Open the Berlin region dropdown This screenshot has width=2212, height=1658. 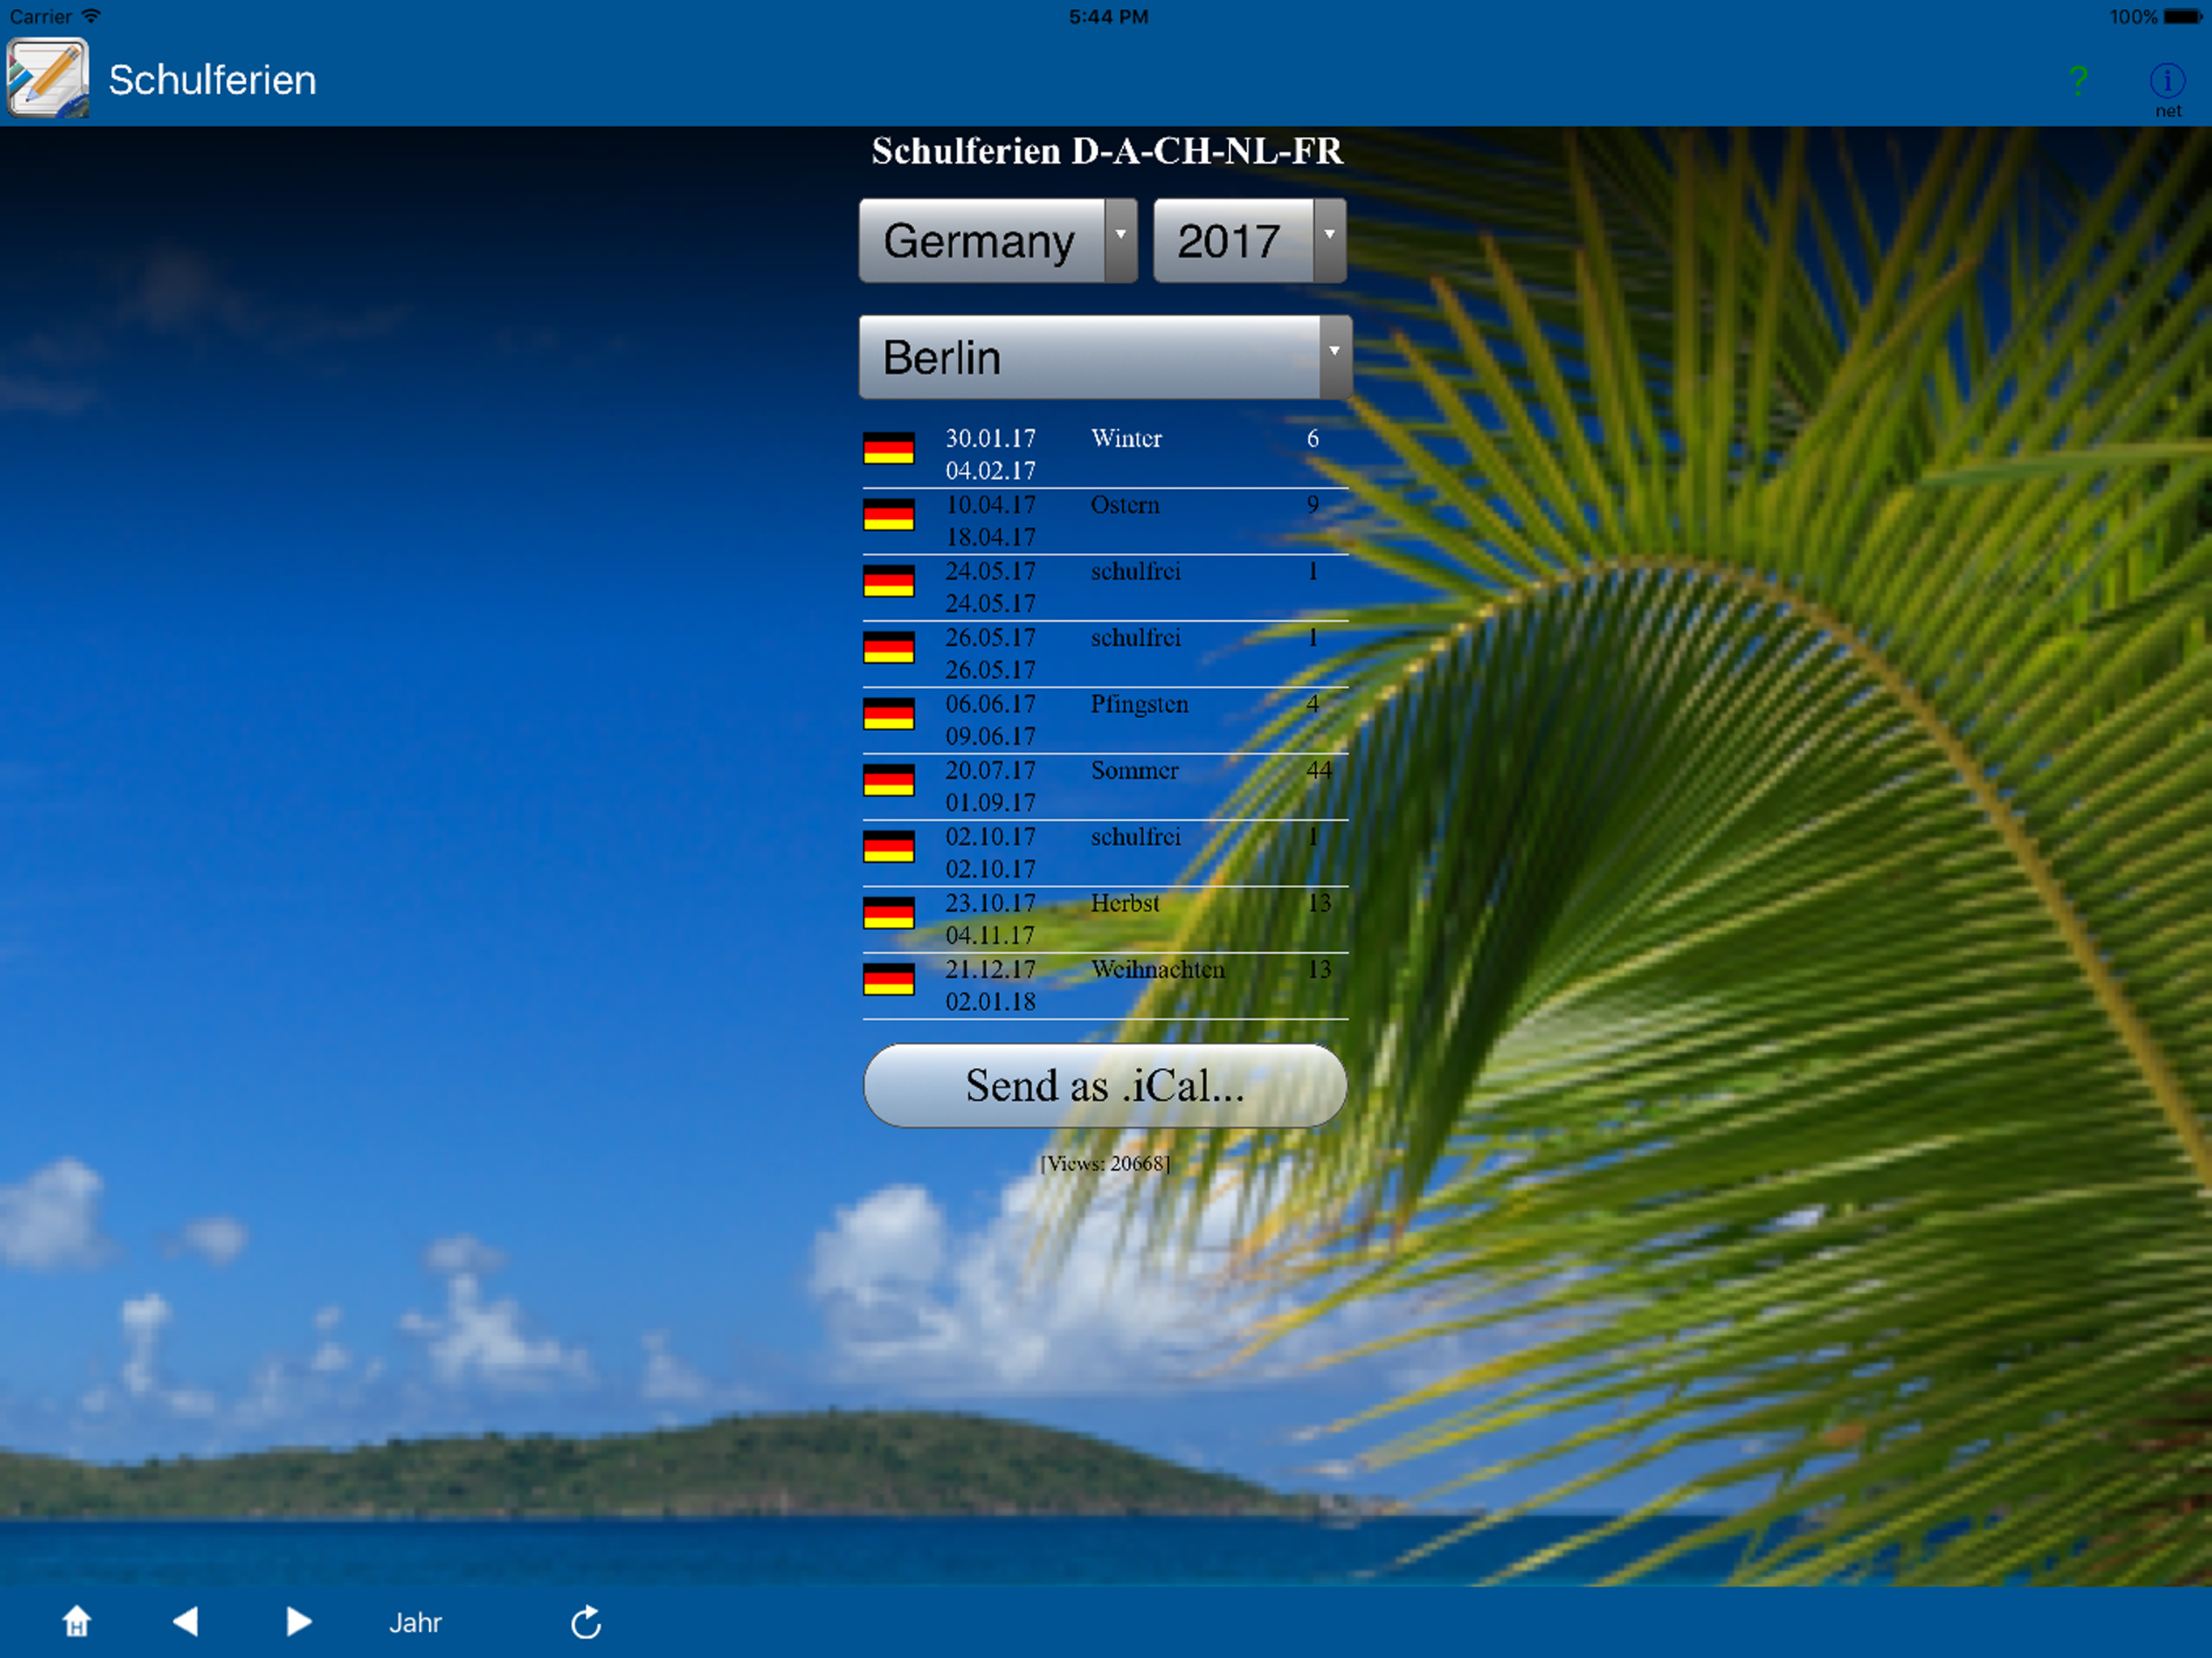point(1104,357)
